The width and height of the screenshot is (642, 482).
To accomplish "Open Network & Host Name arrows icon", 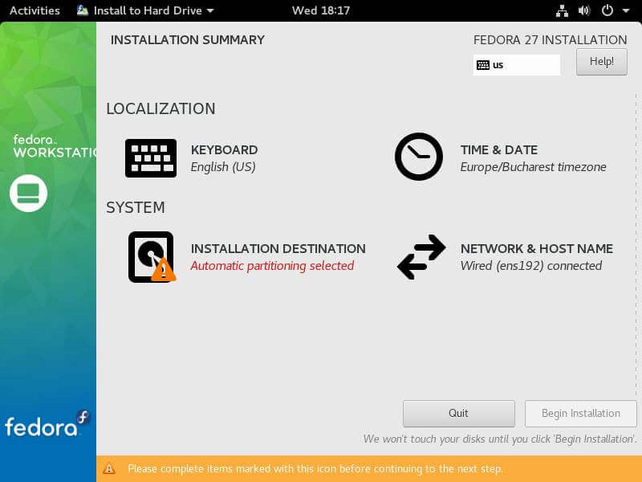I will [x=421, y=257].
